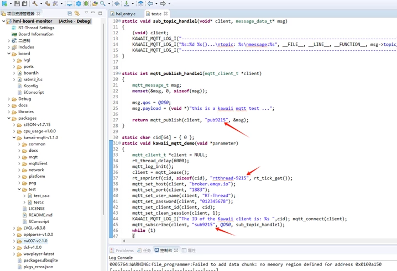Close the 控制台 console tab
The image size is (397, 271).
(x=176, y=250)
